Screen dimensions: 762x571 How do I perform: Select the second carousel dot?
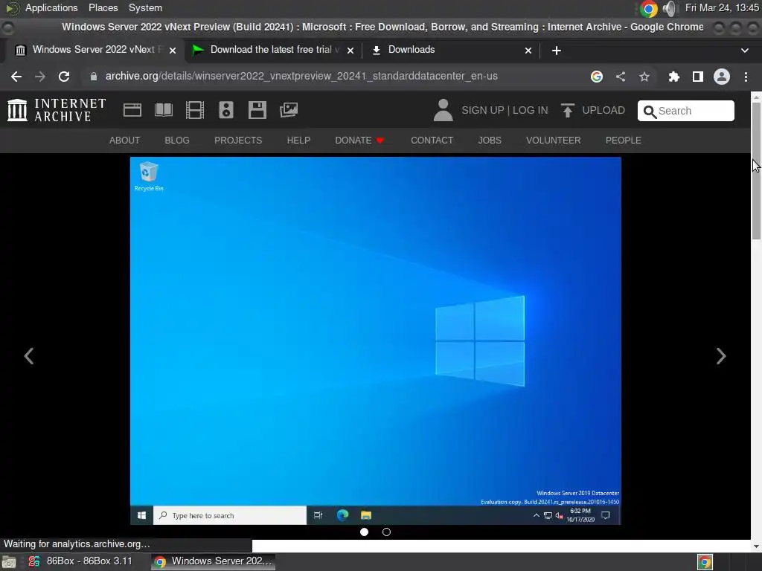click(x=386, y=532)
